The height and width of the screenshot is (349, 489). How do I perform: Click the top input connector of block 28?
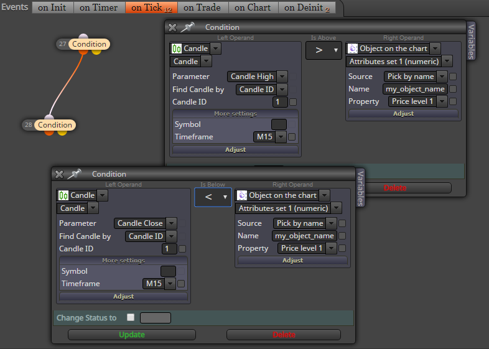click(49, 117)
